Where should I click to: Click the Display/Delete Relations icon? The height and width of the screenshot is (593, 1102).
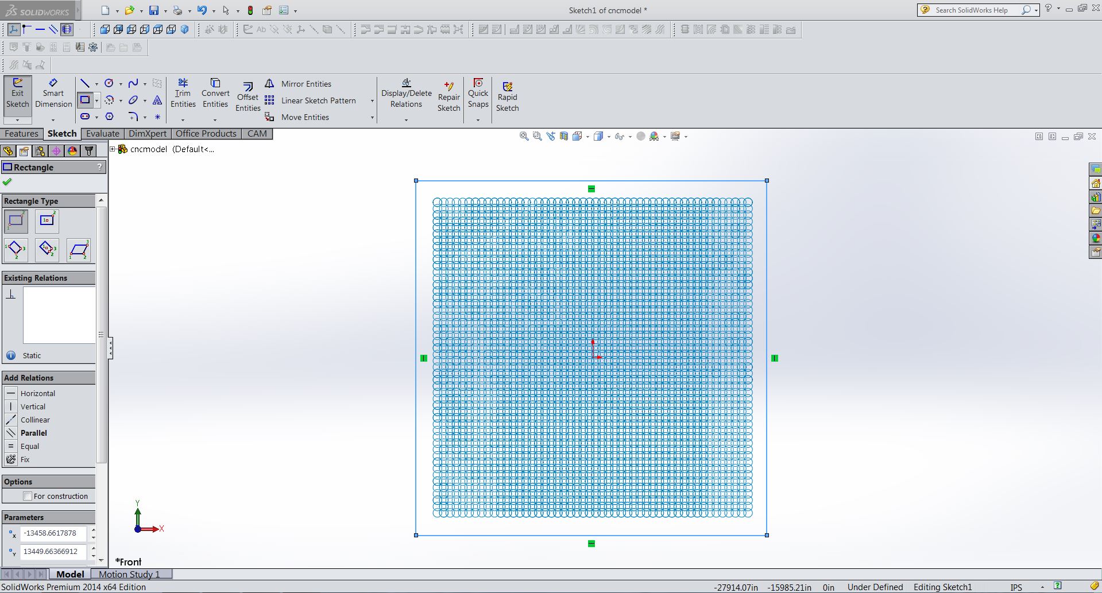pos(406,93)
